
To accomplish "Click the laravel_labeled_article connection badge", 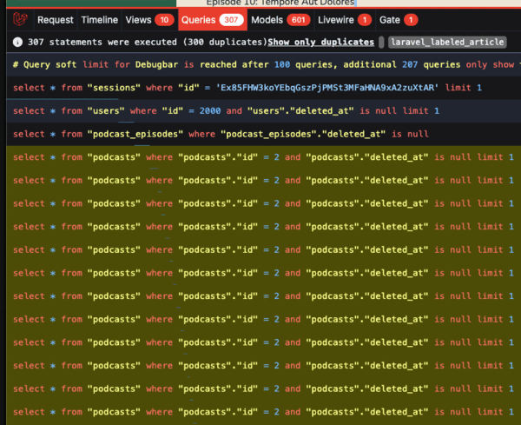I will tap(447, 43).
